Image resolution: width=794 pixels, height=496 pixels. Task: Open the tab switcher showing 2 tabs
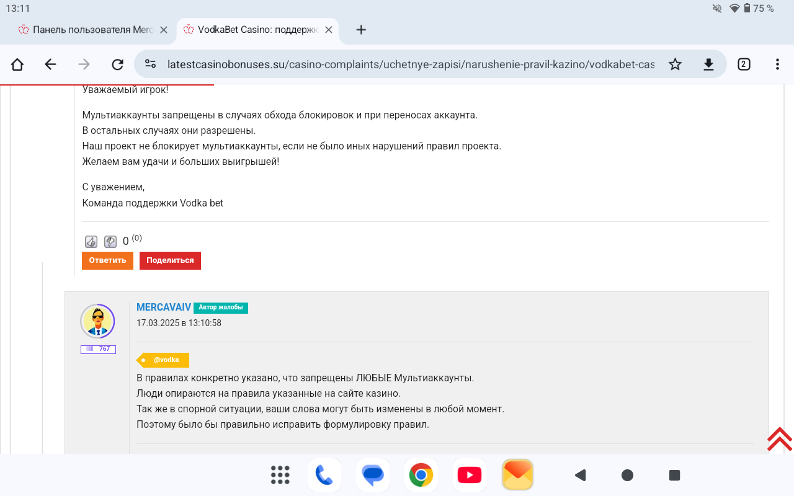pyautogui.click(x=744, y=64)
